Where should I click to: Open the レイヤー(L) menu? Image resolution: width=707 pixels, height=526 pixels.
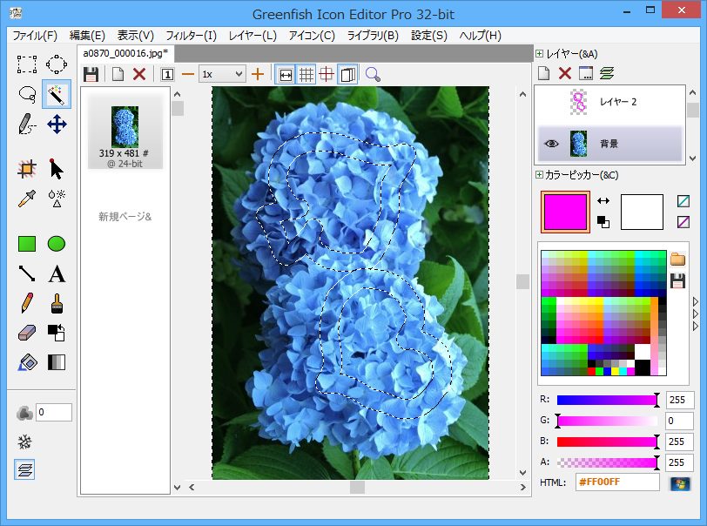pos(252,36)
